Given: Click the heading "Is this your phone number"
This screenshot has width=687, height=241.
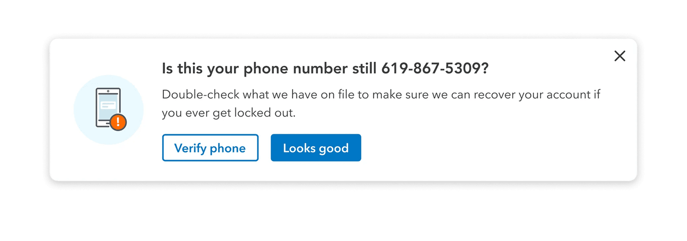Looking at the screenshot, I should [254, 69].
